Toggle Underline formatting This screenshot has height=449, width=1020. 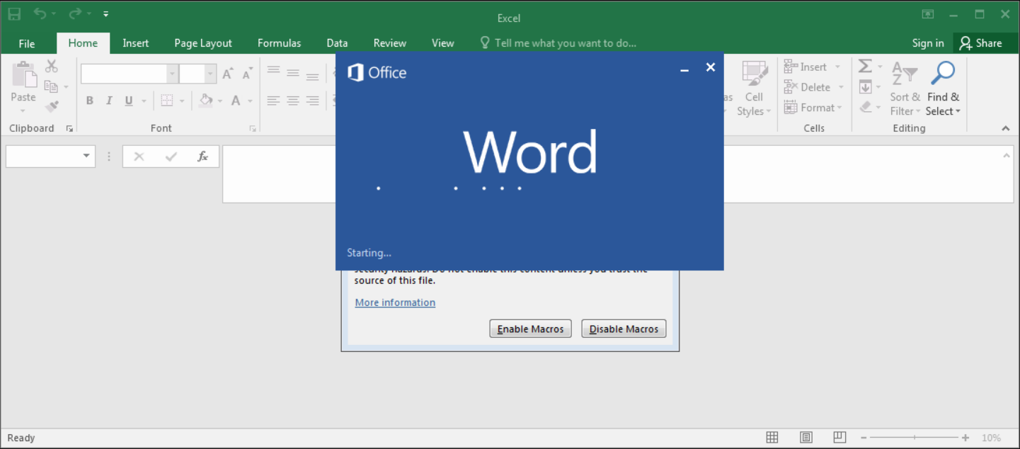(129, 101)
